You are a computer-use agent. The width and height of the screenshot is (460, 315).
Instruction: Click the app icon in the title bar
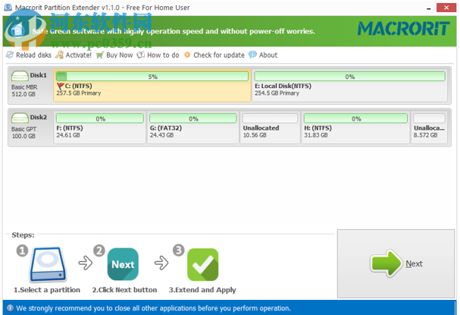[8, 7]
